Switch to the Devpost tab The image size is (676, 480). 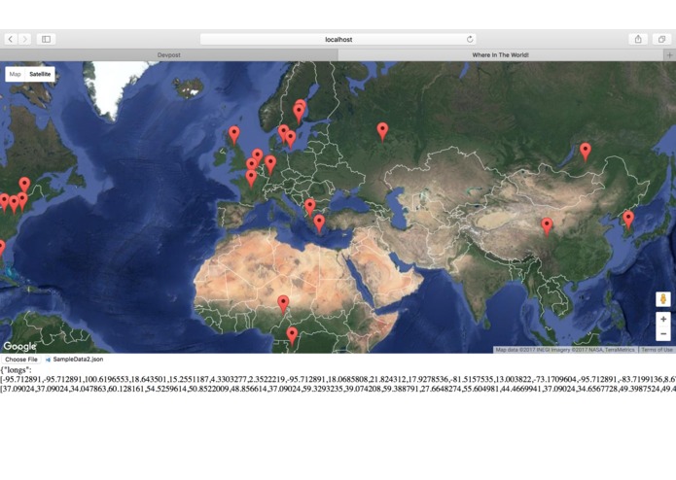[169, 55]
